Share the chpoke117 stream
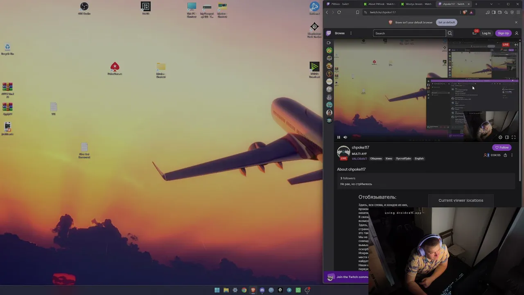 505,155
